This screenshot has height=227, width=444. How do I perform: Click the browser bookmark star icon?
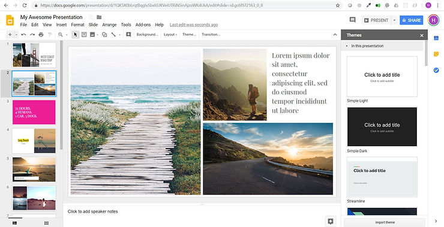point(338,5)
